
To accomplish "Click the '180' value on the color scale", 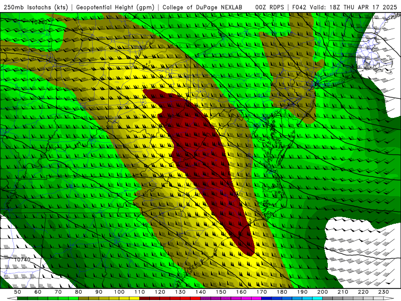I will pos(282,292).
